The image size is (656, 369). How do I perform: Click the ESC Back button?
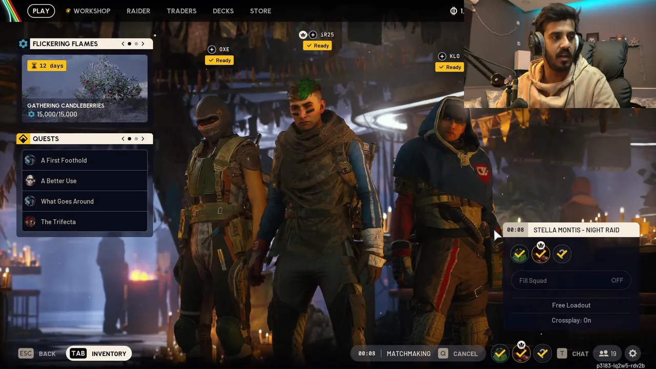(x=37, y=354)
